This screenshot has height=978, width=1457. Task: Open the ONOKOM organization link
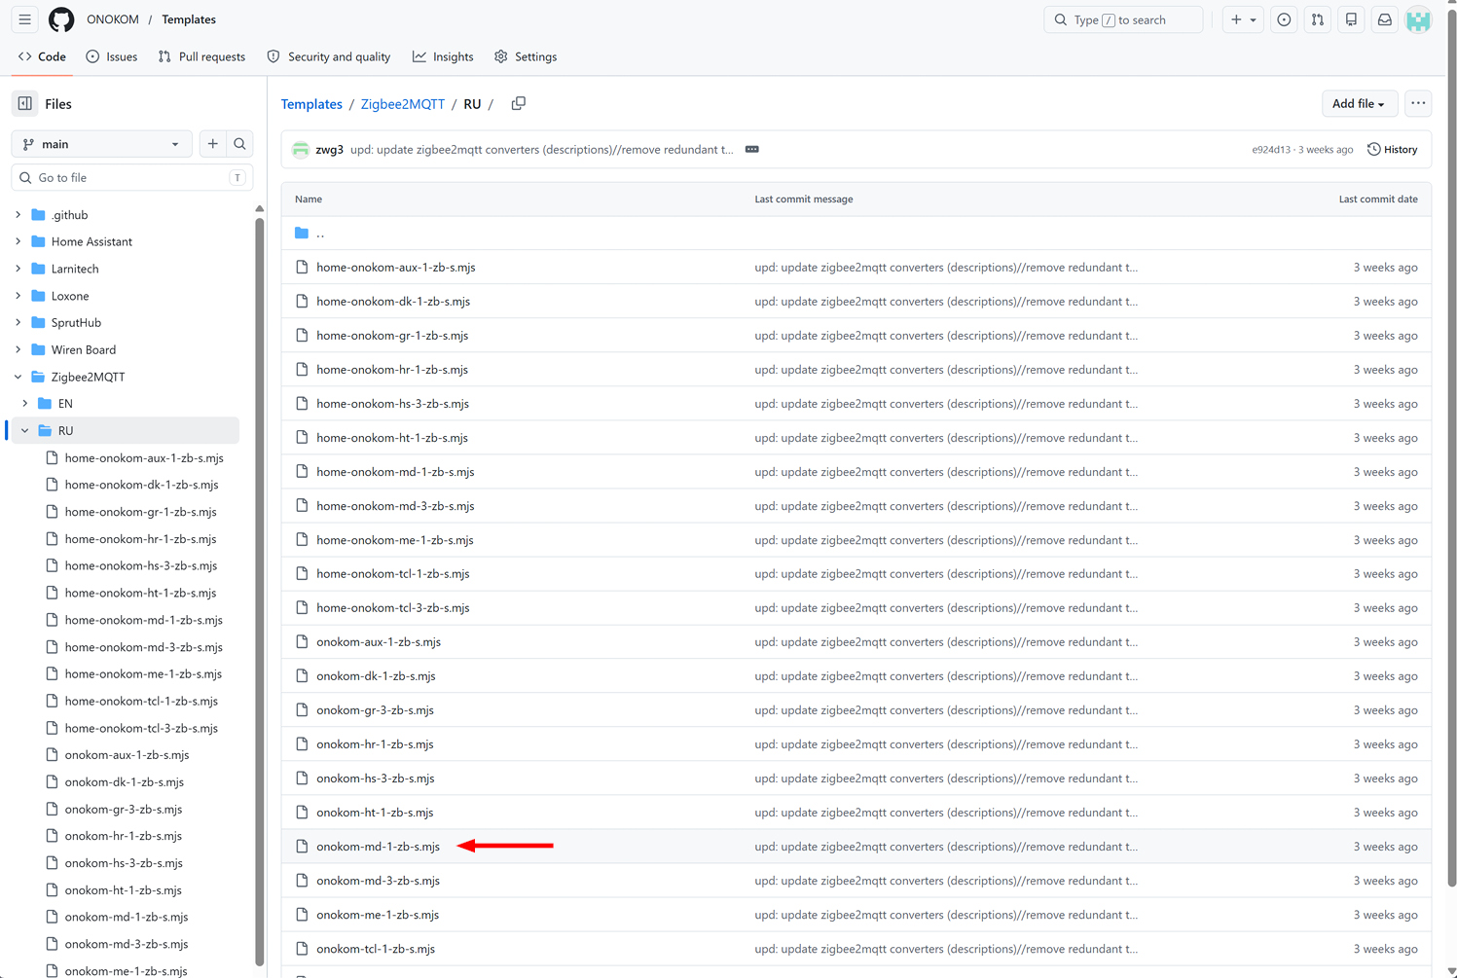tap(113, 19)
